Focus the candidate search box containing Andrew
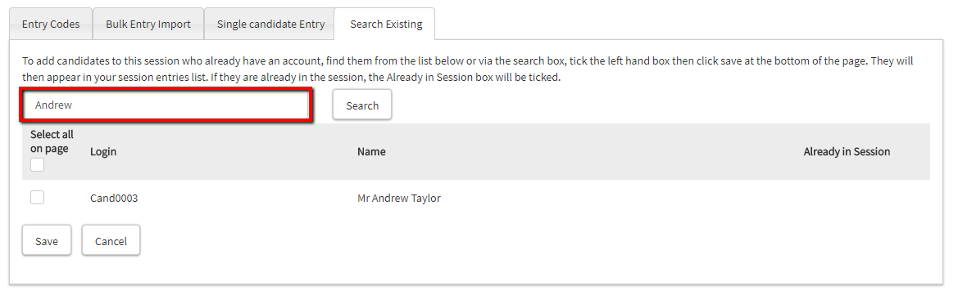 (x=167, y=105)
